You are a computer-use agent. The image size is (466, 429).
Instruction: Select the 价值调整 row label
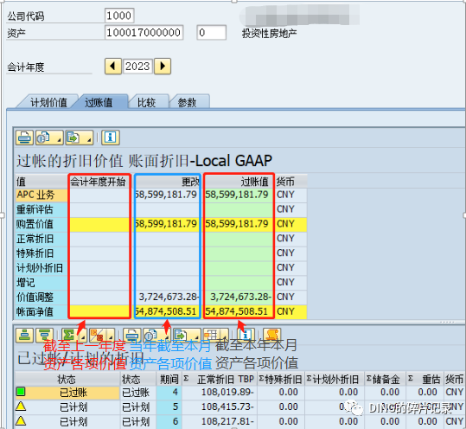click(41, 297)
